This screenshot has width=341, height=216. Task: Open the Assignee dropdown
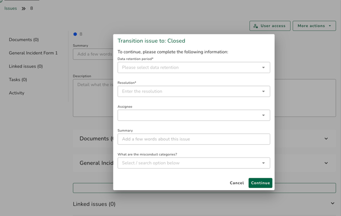click(193, 115)
